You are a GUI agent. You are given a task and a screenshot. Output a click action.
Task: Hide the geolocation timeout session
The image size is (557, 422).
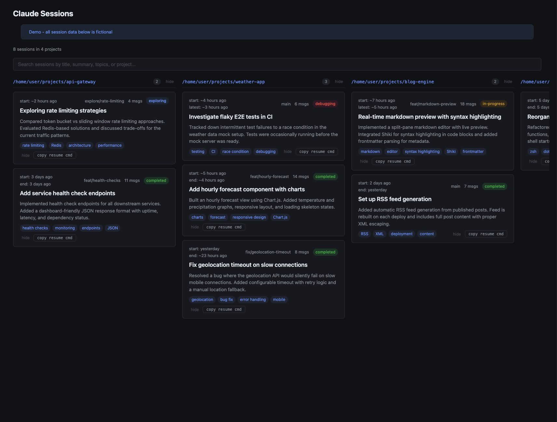(x=195, y=310)
